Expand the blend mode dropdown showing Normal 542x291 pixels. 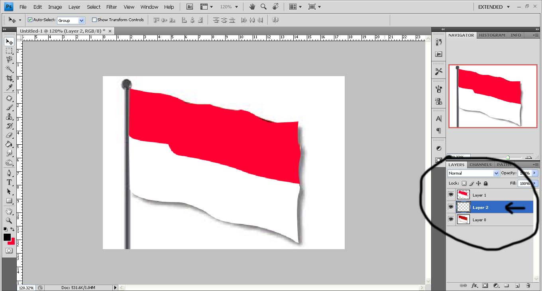click(496, 173)
